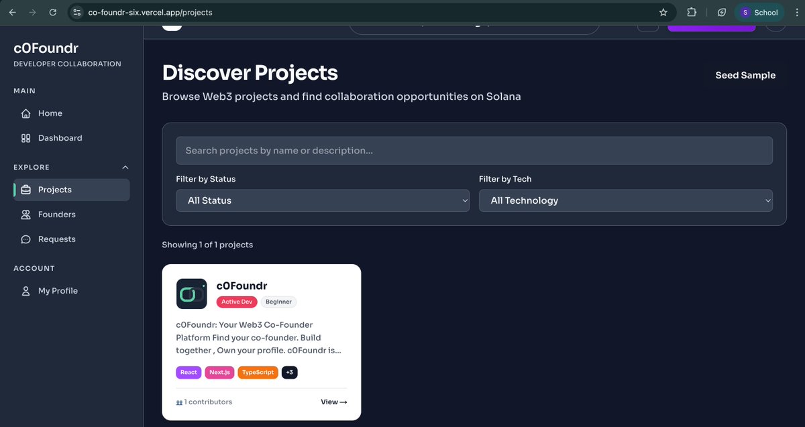The image size is (805, 427).
Task: Click the Founders people icon
Action: (26, 215)
